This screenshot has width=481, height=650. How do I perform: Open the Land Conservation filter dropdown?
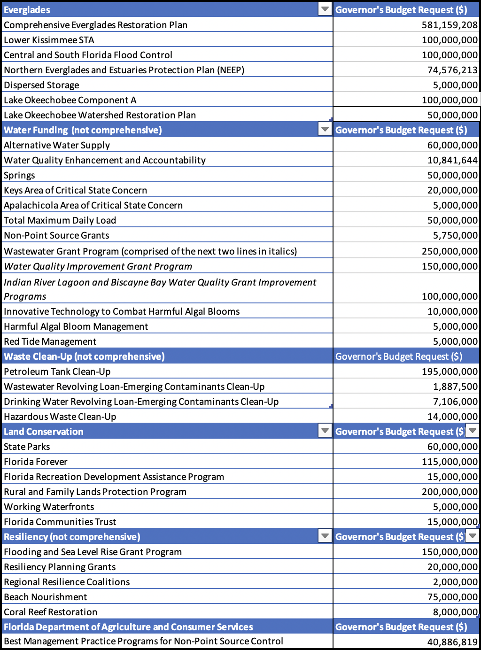325,431
